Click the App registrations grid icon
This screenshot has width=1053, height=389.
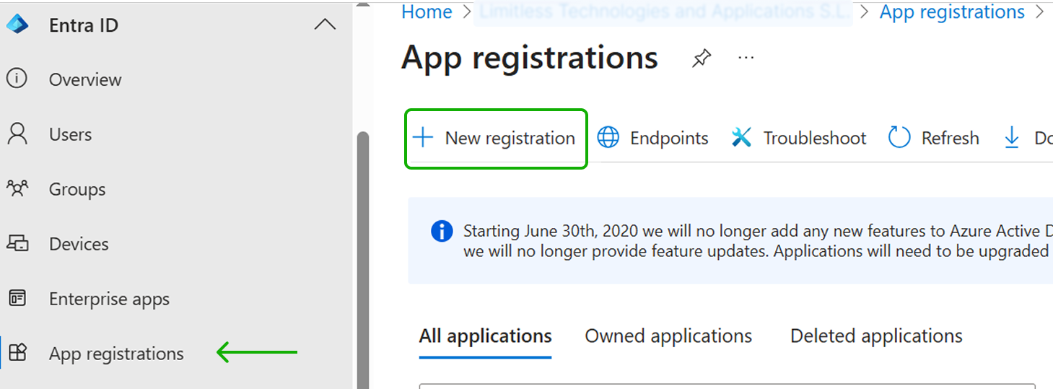(x=17, y=353)
